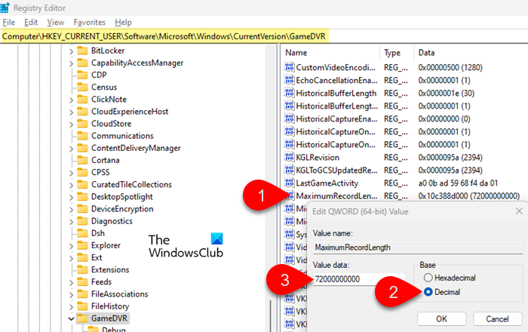This screenshot has width=528, height=332.
Task: Click the Communications folder icon
Action: tap(82, 136)
